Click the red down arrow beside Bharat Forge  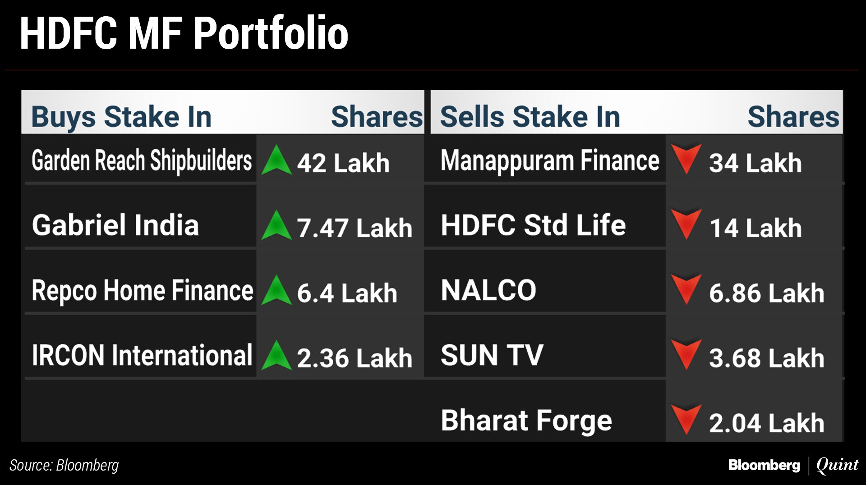[x=686, y=419]
